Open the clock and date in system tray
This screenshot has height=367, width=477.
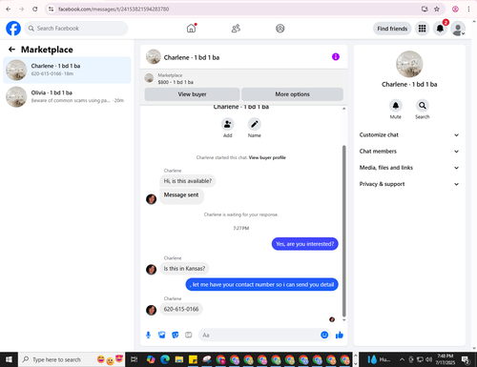click(x=445, y=359)
